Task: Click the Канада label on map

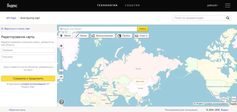Action: 220,68
